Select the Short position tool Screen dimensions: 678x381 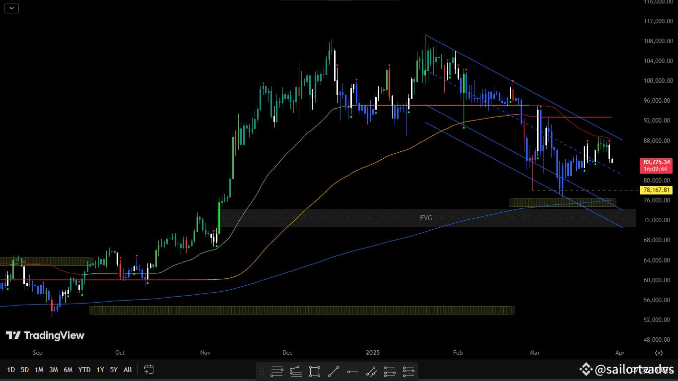click(409, 371)
